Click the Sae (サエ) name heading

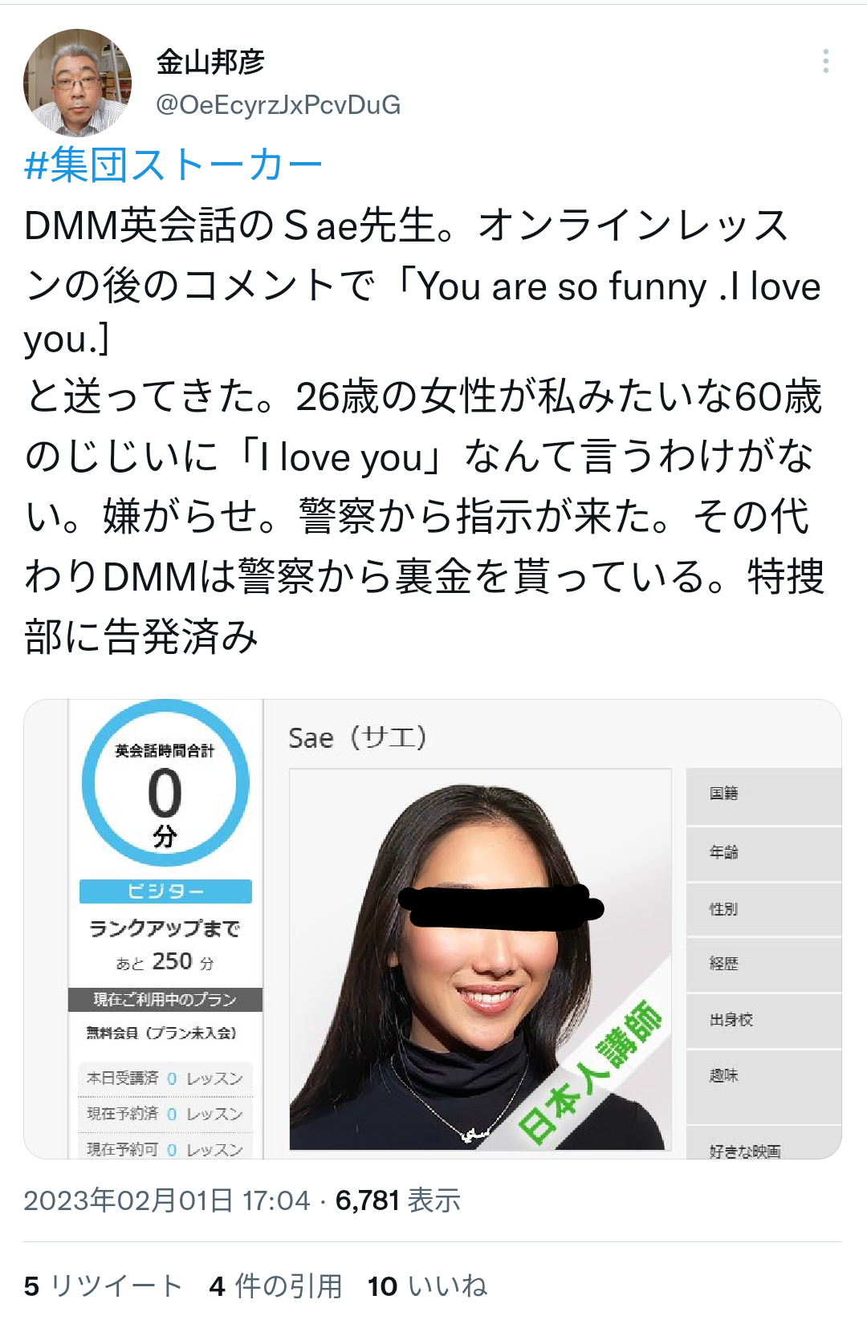point(357,737)
